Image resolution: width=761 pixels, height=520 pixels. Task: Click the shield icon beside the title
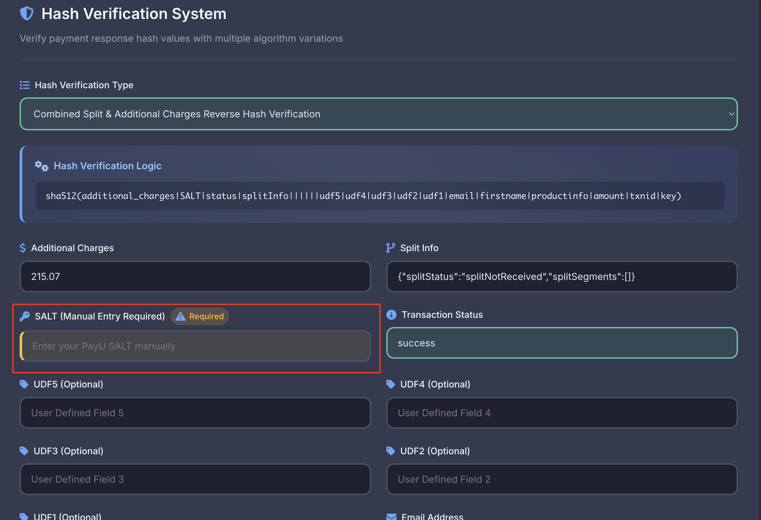[x=27, y=14]
